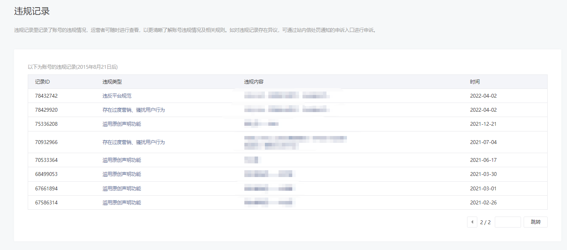Open violation type link 违反平台规范
567x250 pixels.
pyautogui.click(x=117, y=96)
